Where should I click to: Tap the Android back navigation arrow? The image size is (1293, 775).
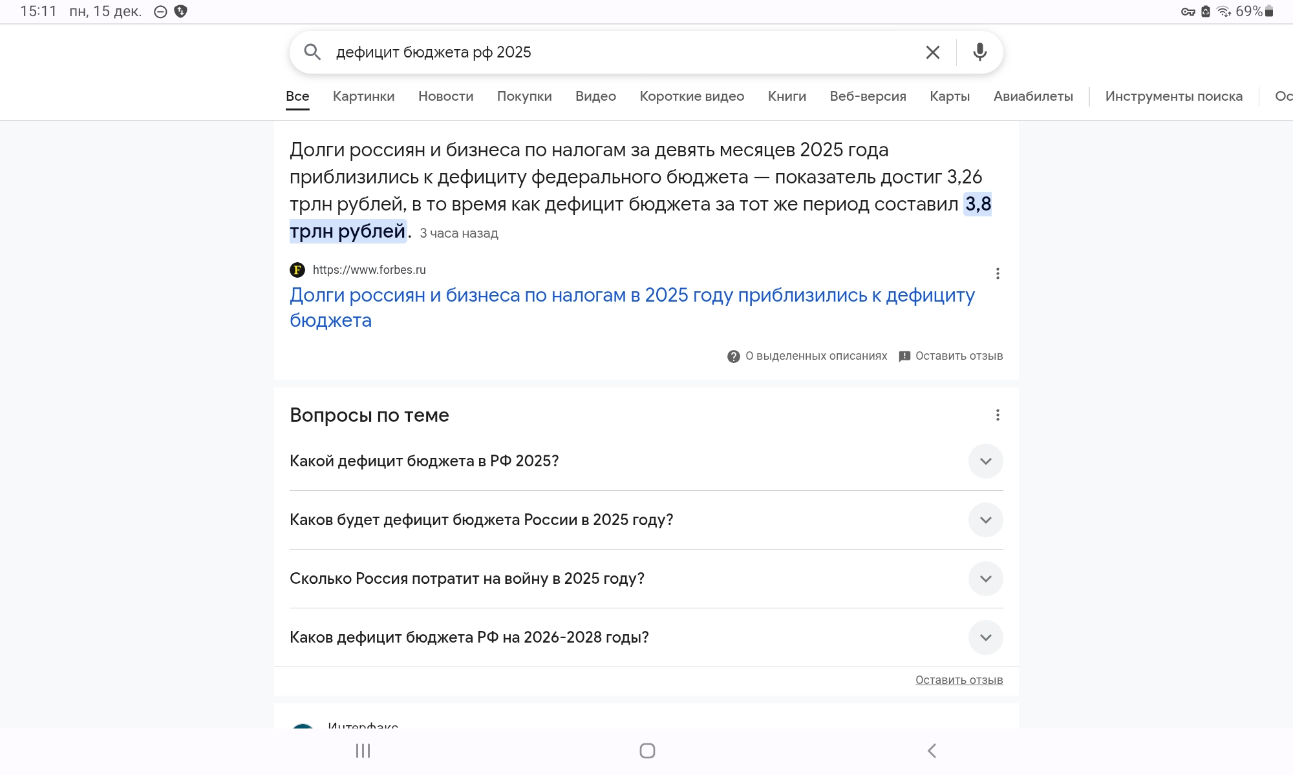(932, 750)
